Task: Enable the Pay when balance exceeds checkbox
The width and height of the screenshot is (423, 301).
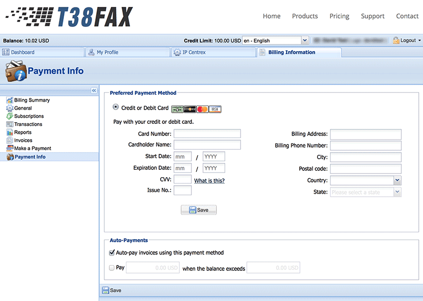Action: coord(112,268)
